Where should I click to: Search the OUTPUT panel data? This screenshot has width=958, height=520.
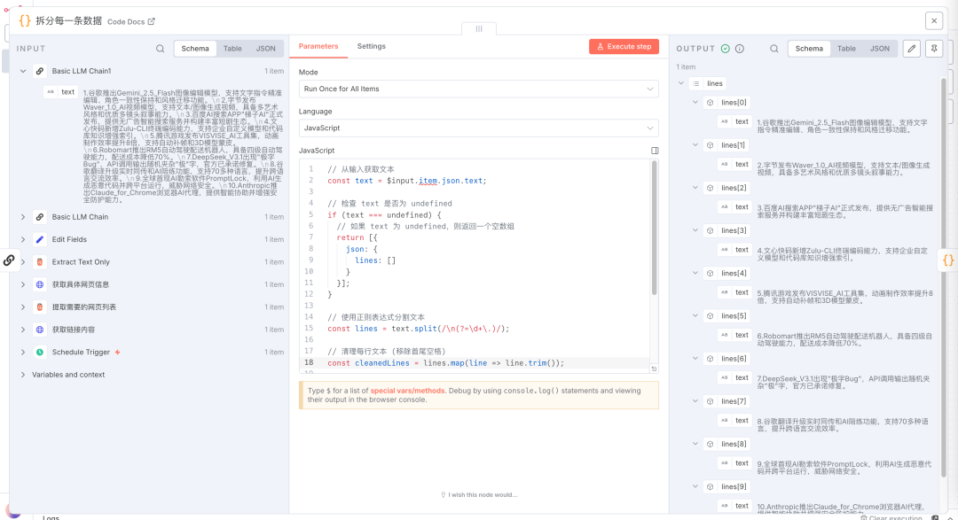coord(774,49)
